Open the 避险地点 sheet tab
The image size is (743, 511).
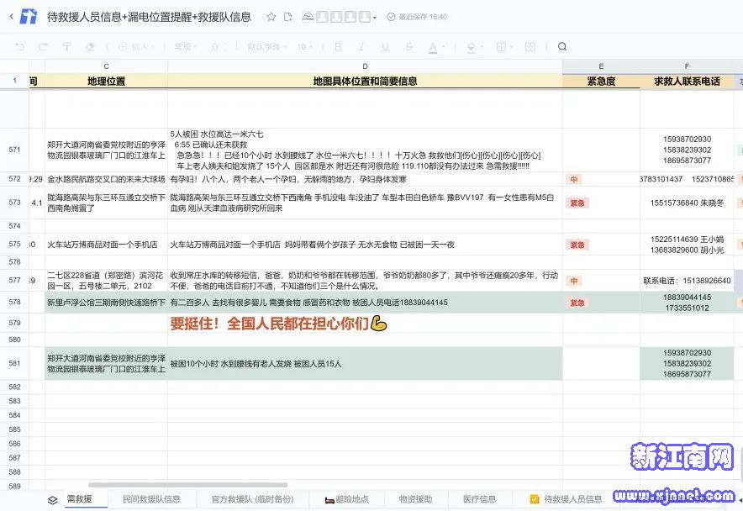pyautogui.click(x=347, y=499)
